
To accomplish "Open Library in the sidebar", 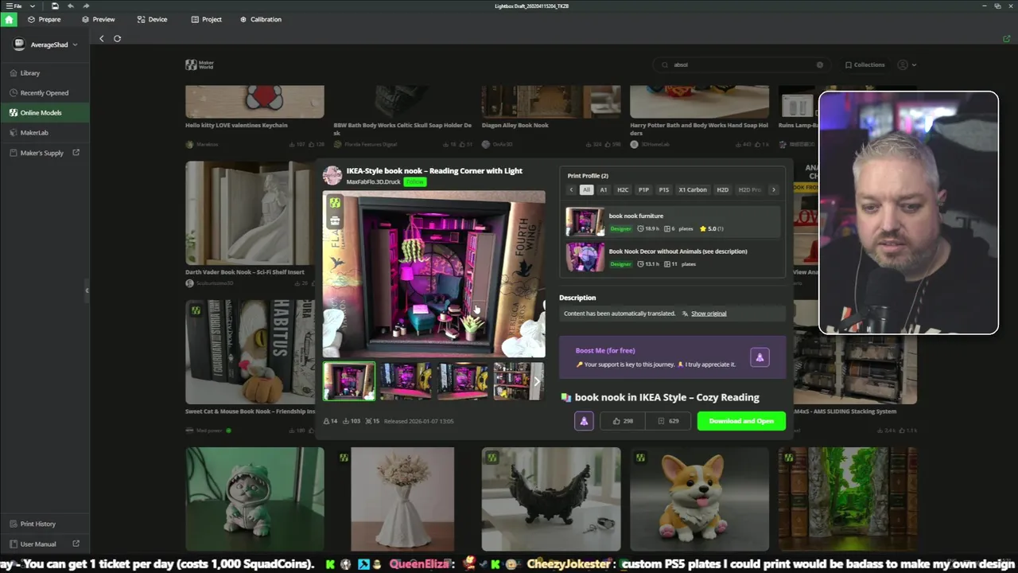I will coord(45,72).
